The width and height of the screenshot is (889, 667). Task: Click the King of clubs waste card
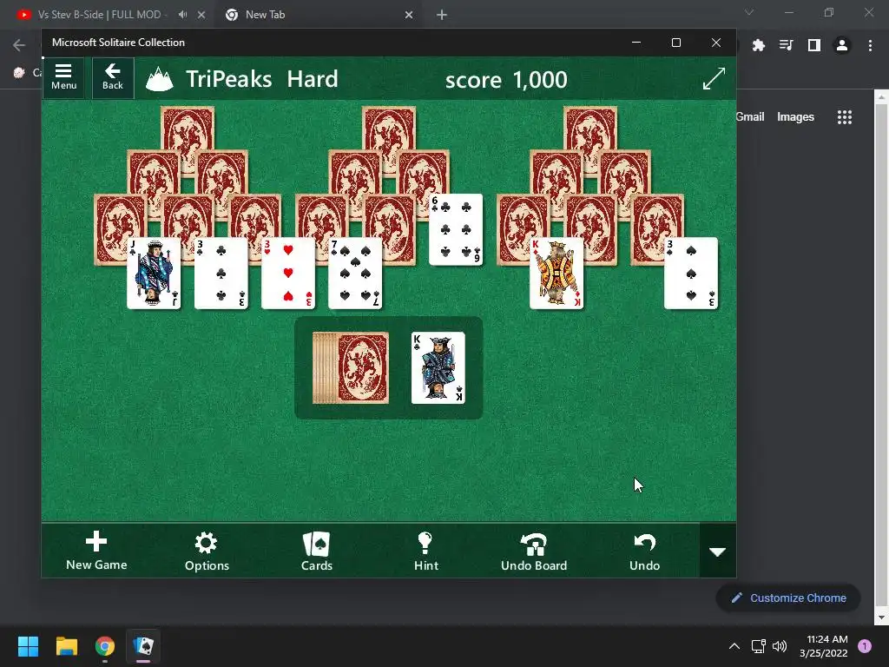click(438, 367)
